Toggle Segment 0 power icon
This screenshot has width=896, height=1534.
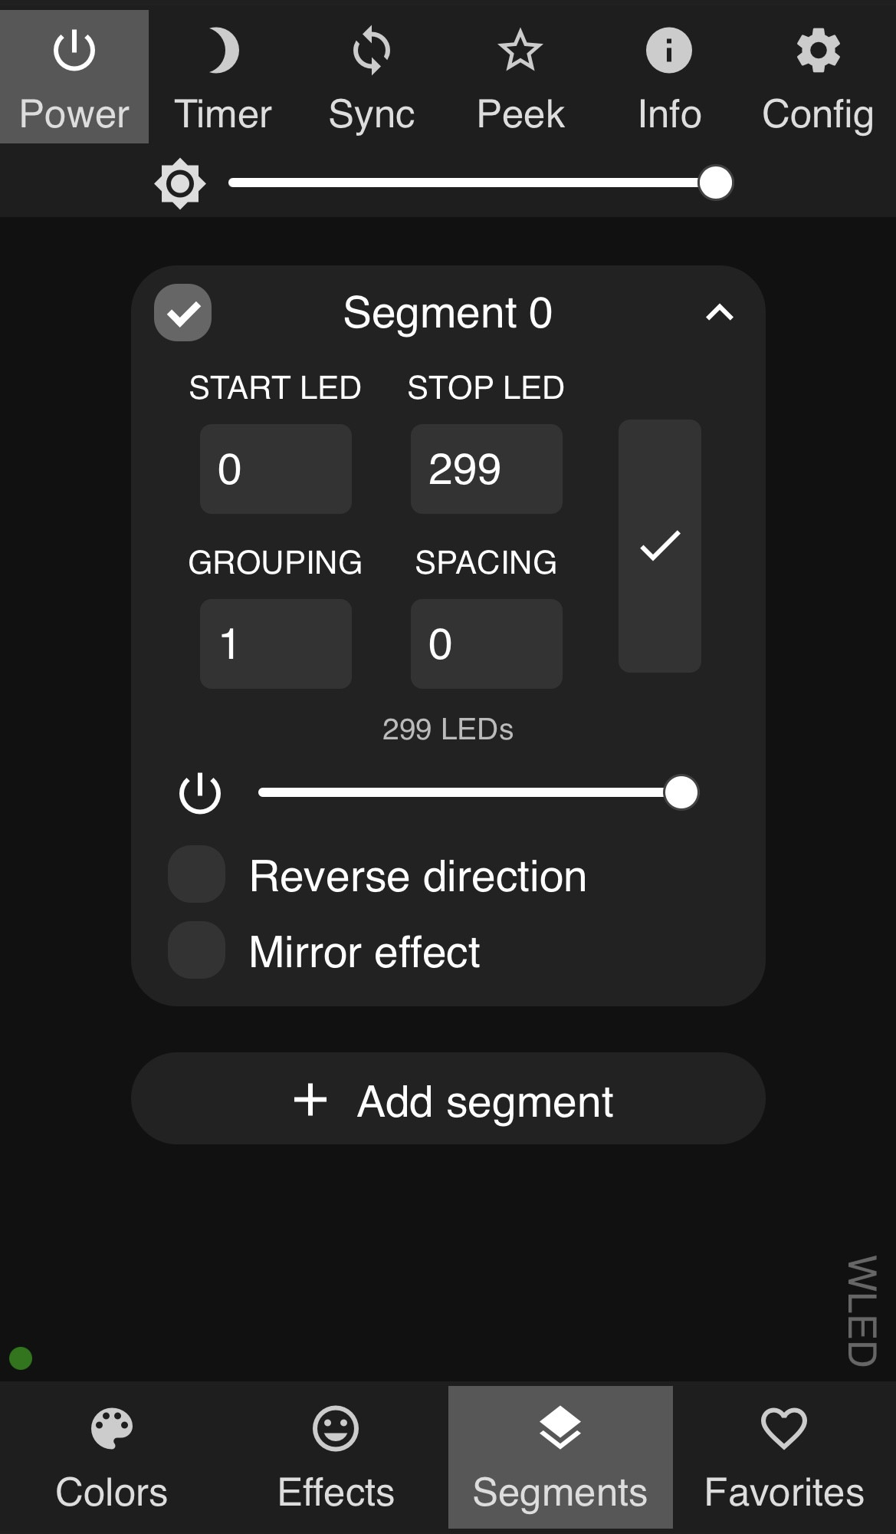[200, 793]
